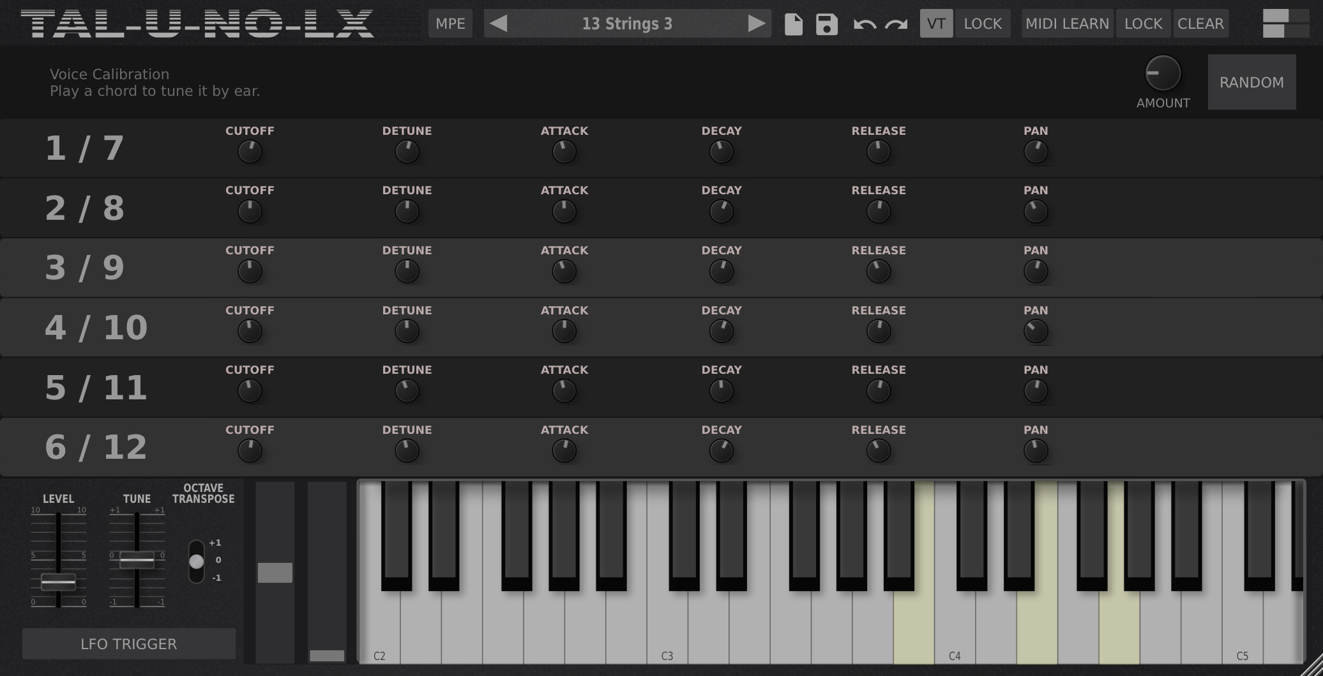Click the voice 1 / 7 CUTOFF knob
1323x676 pixels.
tap(250, 152)
